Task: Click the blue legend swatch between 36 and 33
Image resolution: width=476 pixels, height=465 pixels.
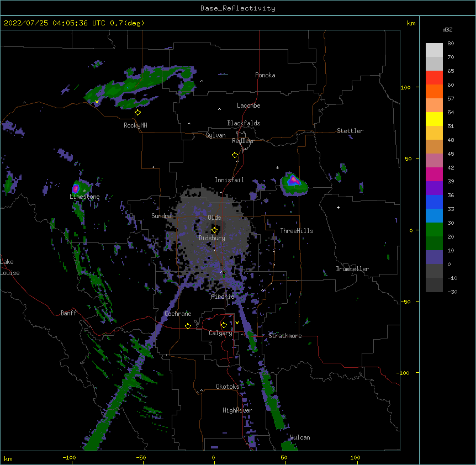Action: (x=434, y=202)
